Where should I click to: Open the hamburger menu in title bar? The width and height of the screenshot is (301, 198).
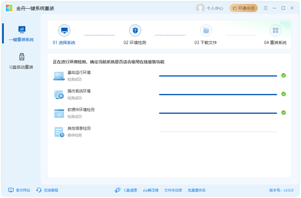point(265,8)
